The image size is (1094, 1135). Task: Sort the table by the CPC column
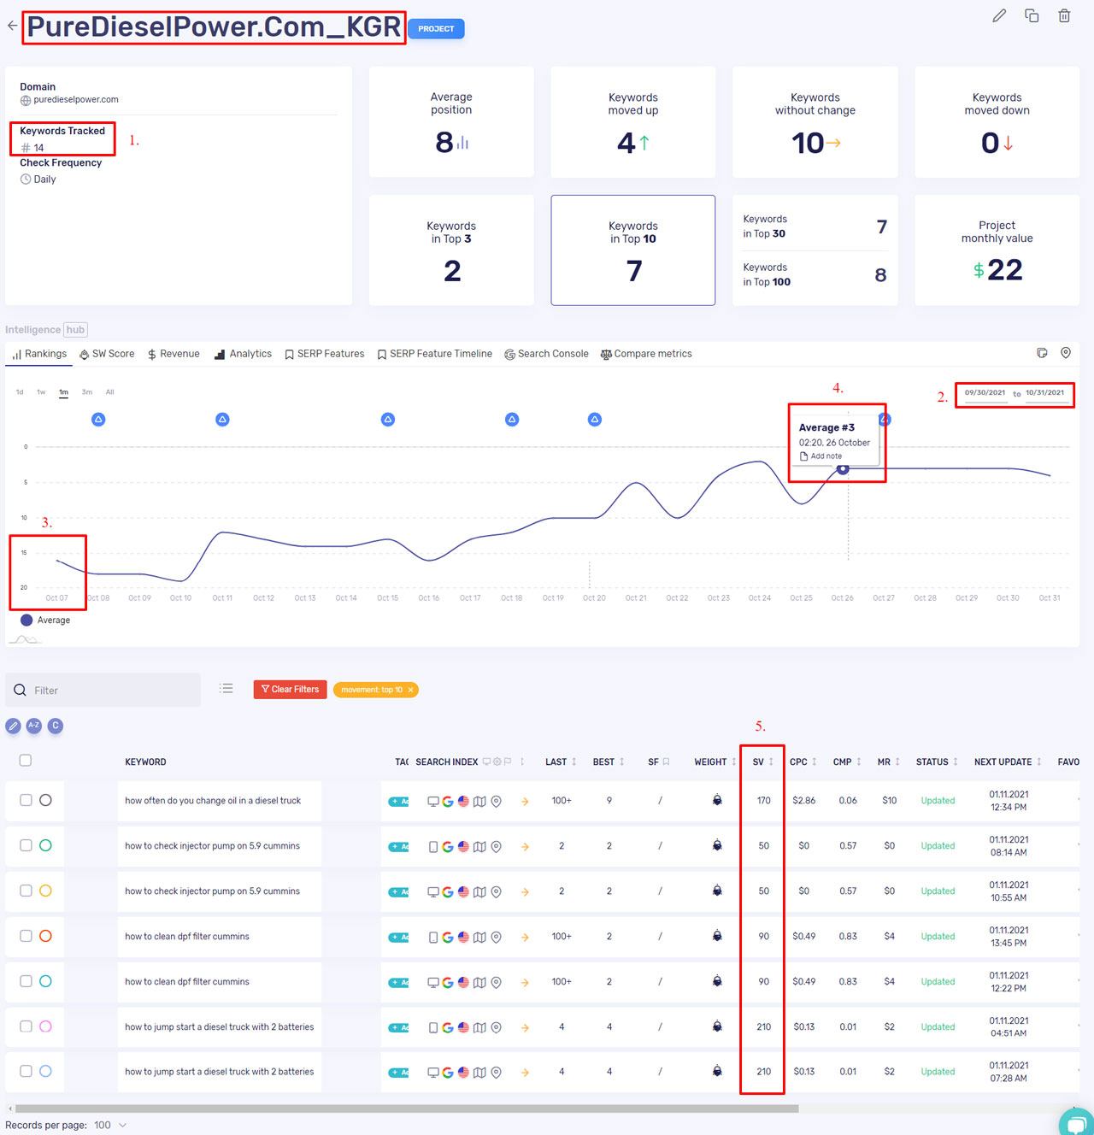803,762
